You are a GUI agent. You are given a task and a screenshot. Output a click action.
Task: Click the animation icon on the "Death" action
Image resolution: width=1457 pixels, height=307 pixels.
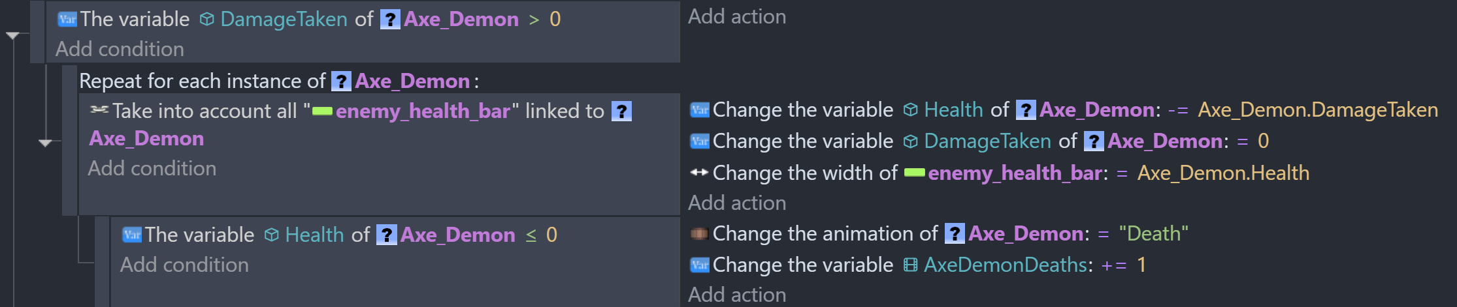[x=699, y=233]
